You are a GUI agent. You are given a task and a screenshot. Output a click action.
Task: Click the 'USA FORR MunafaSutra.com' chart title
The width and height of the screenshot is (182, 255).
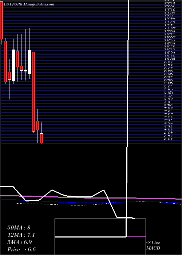[28, 4]
